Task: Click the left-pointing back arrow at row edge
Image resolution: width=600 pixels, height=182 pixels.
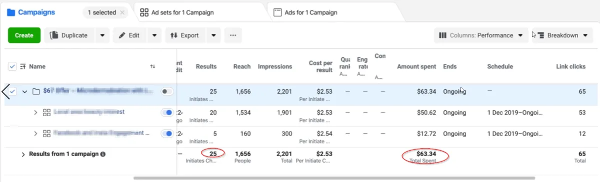Action: coord(5,92)
